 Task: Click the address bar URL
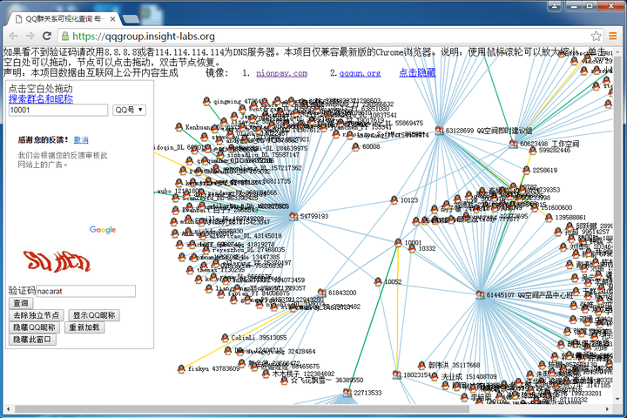point(143,37)
